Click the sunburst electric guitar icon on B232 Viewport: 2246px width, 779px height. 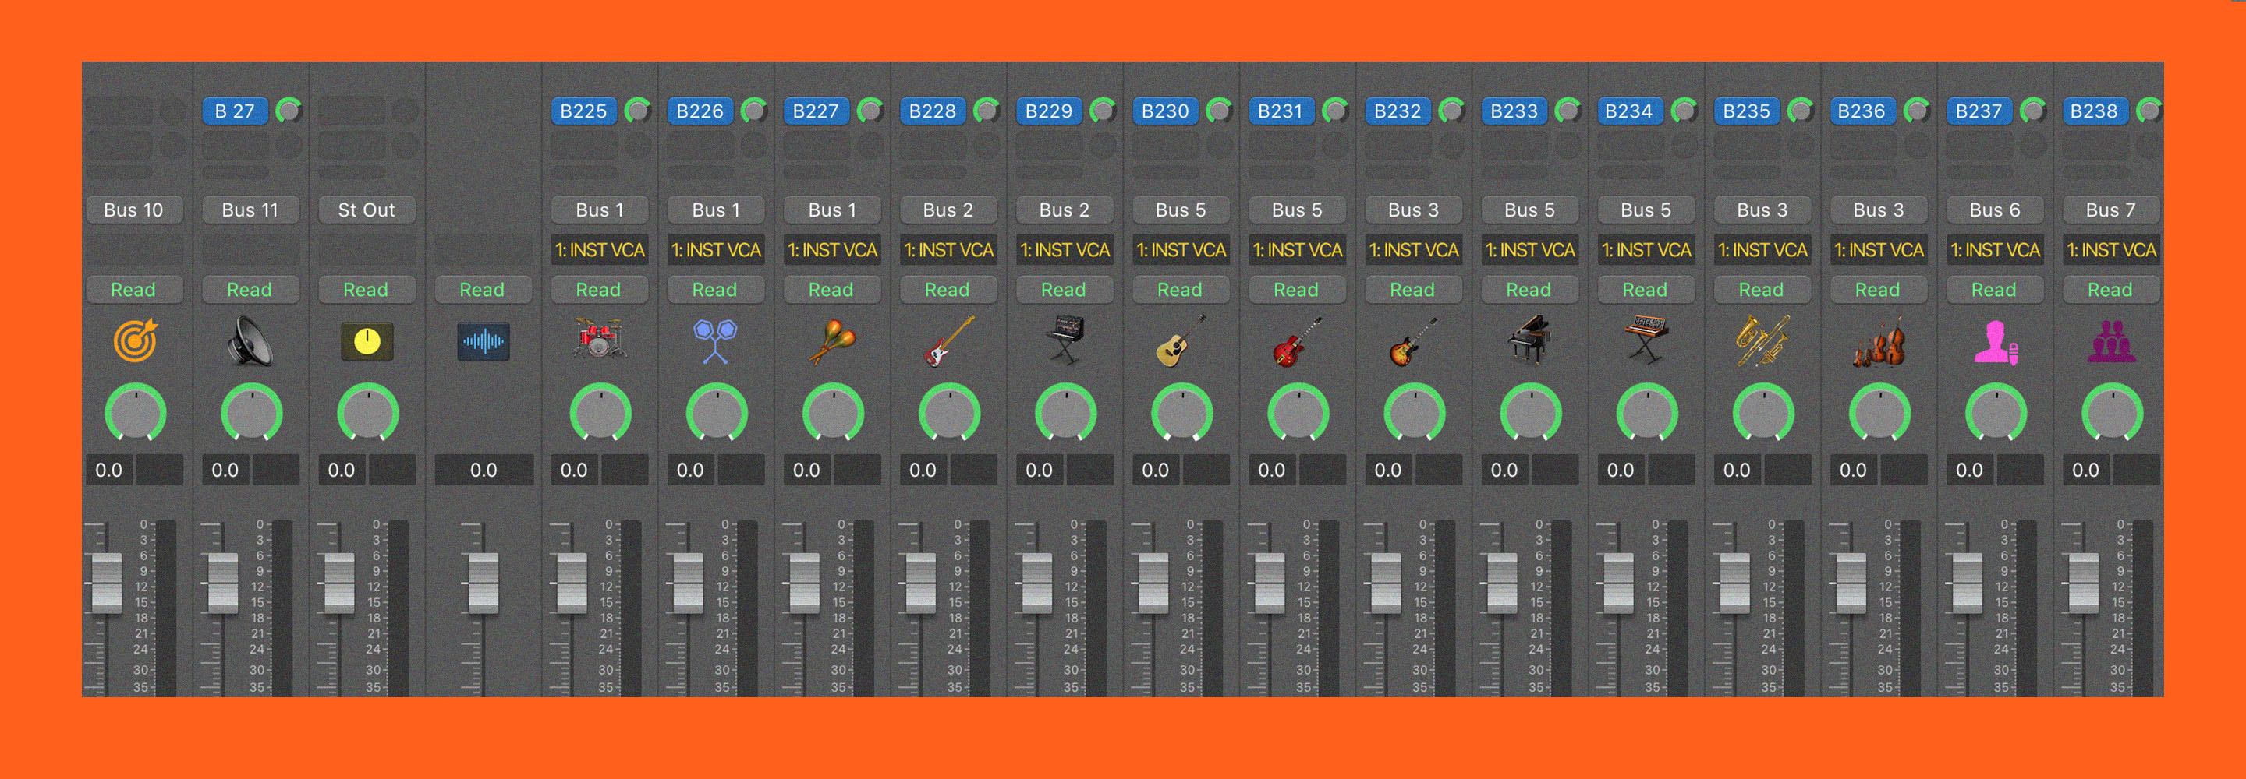click(1414, 340)
